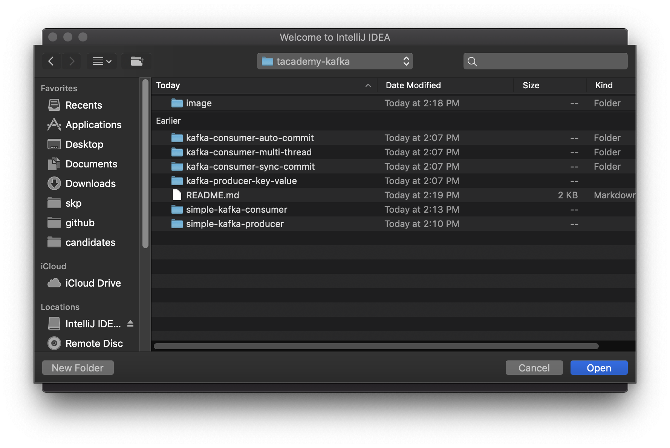
Task: Click README.md document icon
Action: point(177,195)
